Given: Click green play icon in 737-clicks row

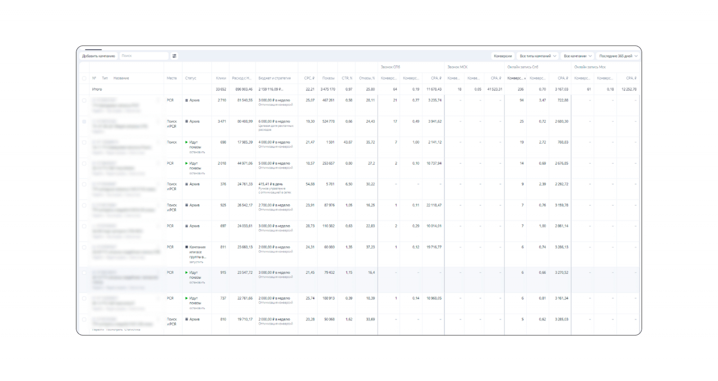Looking at the screenshot, I should 187,298.
